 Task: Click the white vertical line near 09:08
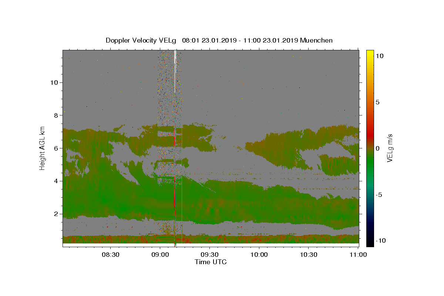point(175,71)
